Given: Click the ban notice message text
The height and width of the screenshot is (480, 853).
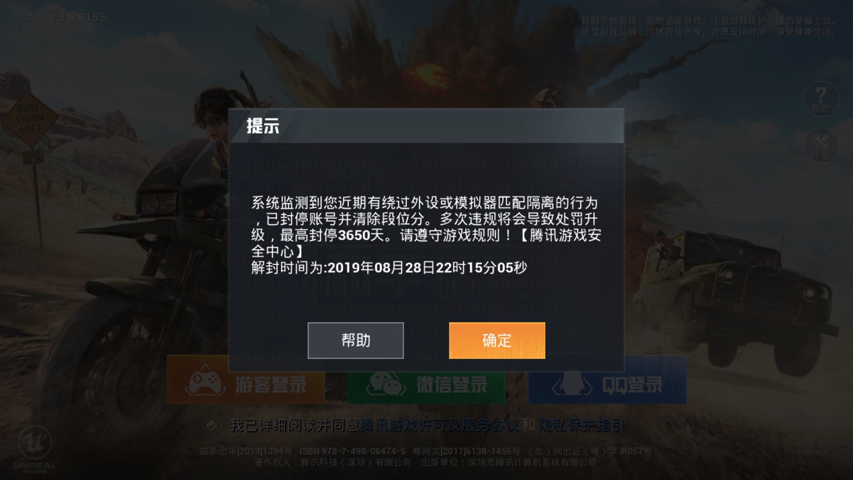Looking at the screenshot, I should 426,227.
